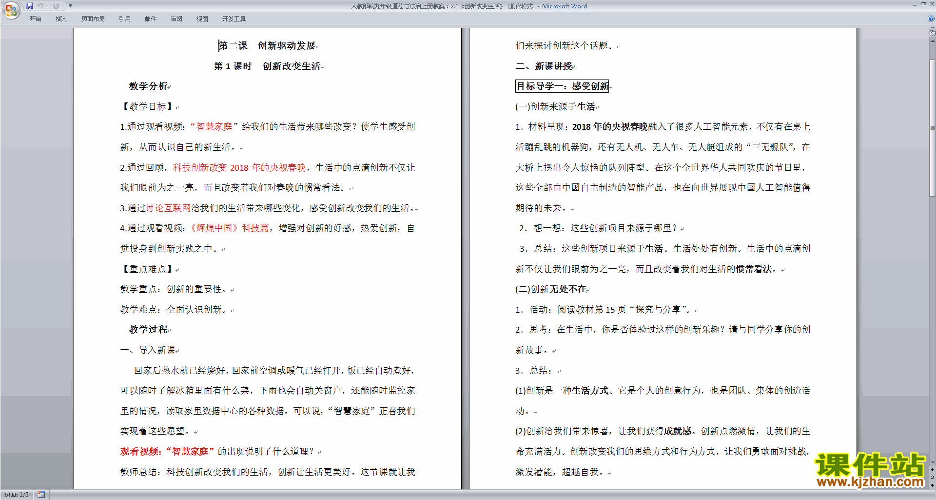Click the (一)创新来源于生活 subheading

pyautogui.click(x=555, y=107)
